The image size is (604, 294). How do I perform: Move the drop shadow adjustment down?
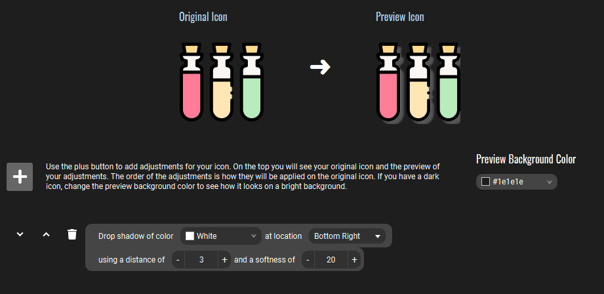20,234
